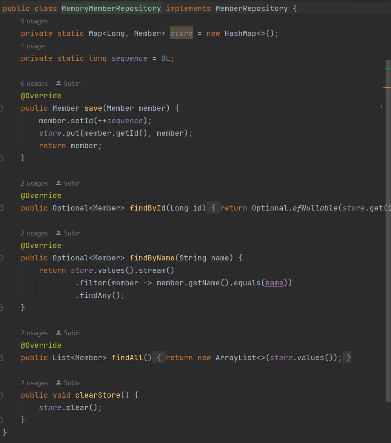Collapse findByName method using gutter fold icon
Viewport: 391px width, 443px height.
click(1, 258)
